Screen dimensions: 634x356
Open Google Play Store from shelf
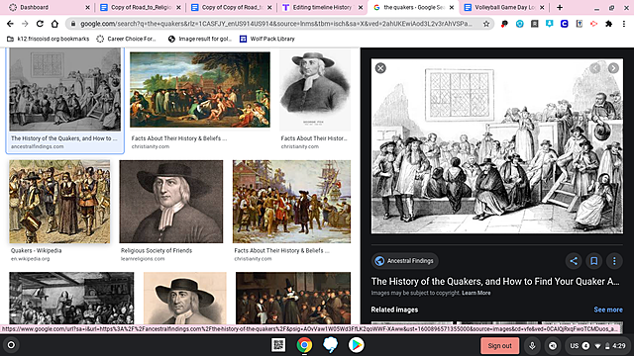(357, 345)
